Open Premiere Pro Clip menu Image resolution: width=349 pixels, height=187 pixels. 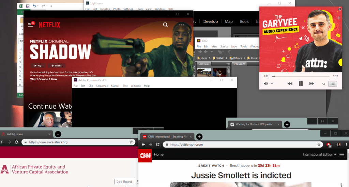pos(91,86)
